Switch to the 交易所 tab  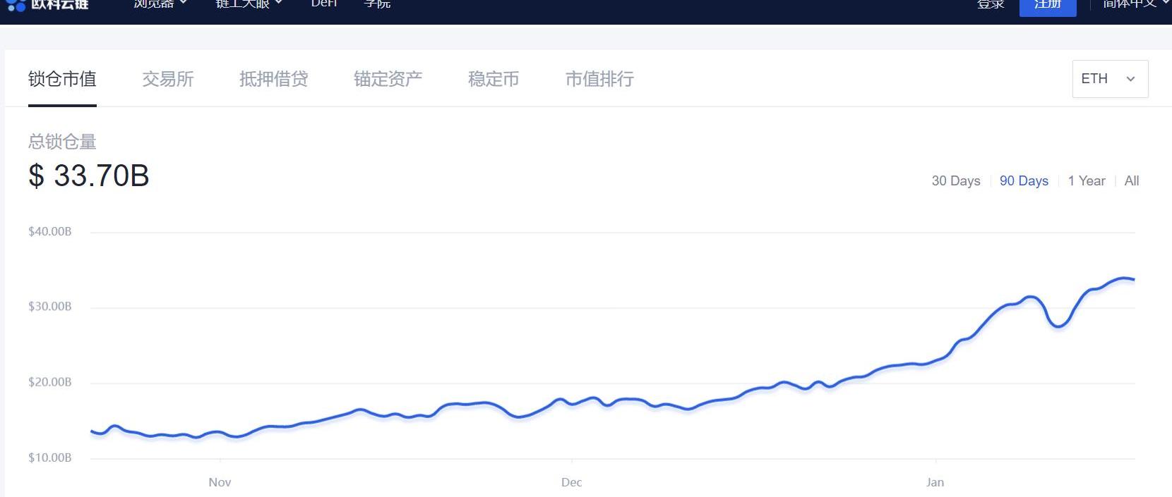[168, 79]
